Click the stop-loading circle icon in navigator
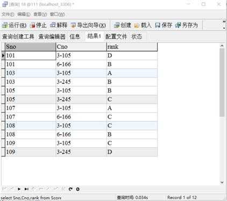 coord(77,189)
